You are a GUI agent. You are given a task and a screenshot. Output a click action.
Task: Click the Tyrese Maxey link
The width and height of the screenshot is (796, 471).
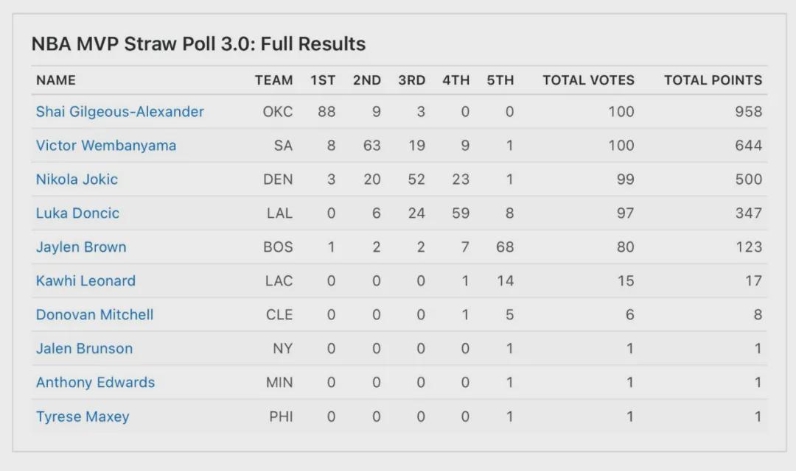pyautogui.click(x=83, y=417)
